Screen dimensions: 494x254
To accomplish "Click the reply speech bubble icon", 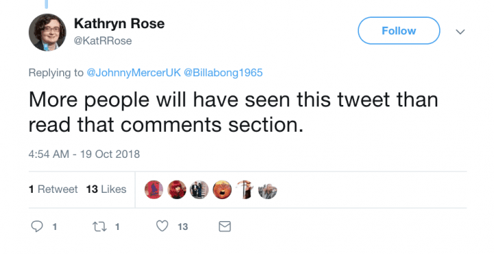I will pos(37,227).
